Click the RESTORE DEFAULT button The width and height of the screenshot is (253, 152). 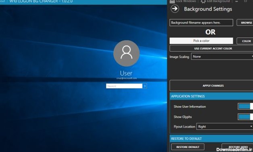click(188, 147)
